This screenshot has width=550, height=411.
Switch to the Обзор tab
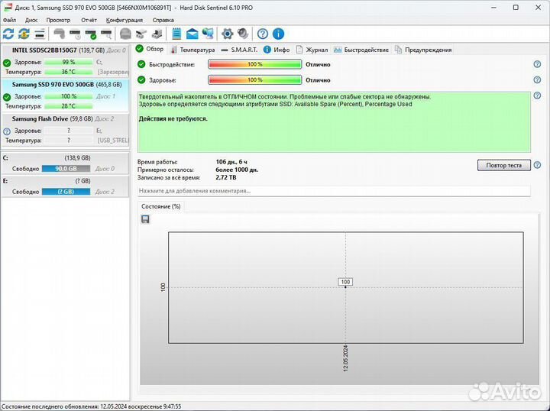coord(150,49)
